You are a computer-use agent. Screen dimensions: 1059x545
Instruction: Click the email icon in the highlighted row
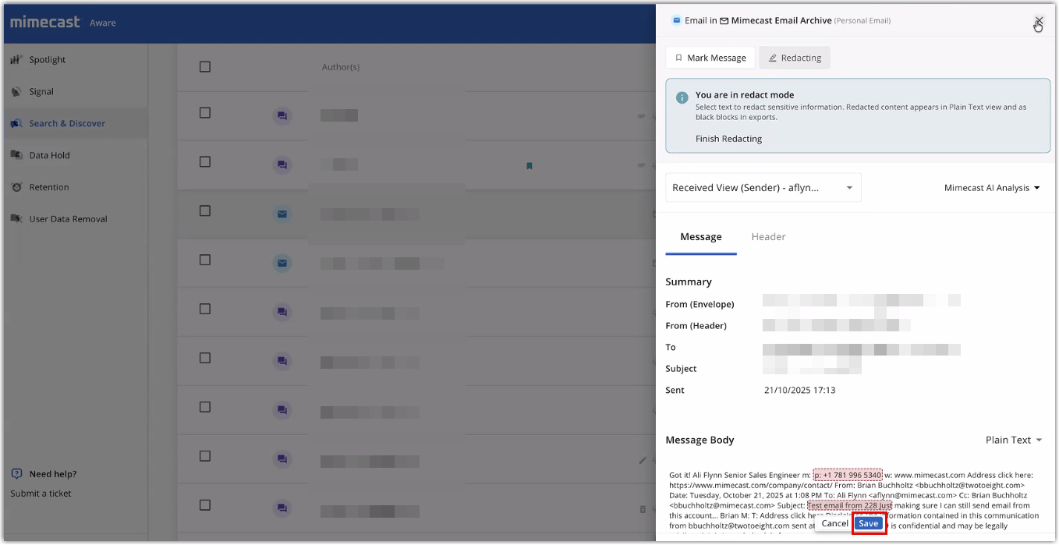pos(282,214)
